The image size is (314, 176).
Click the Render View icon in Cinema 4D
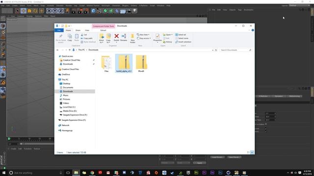(74, 11)
